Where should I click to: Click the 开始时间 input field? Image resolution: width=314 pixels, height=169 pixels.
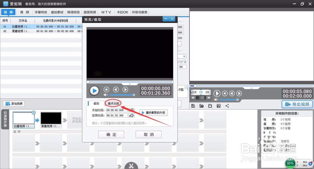click(117, 110)
